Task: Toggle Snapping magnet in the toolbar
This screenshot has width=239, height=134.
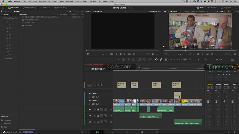Action: coord(156,60)
